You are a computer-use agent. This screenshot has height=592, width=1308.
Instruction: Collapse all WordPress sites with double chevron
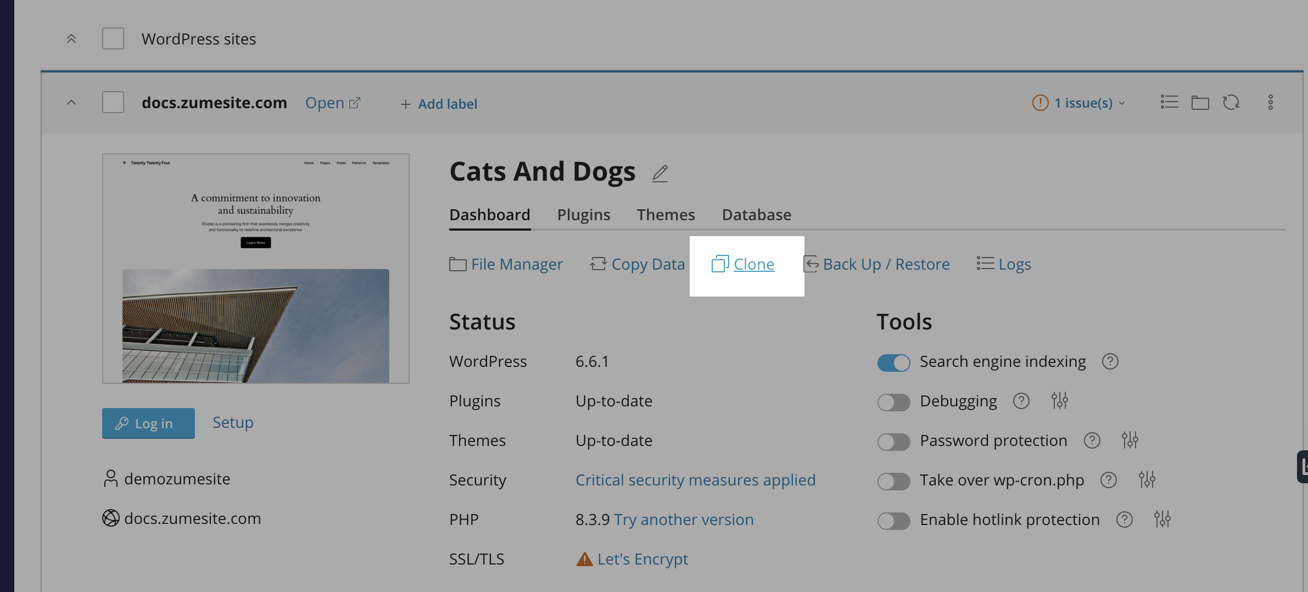coord(71,39)
